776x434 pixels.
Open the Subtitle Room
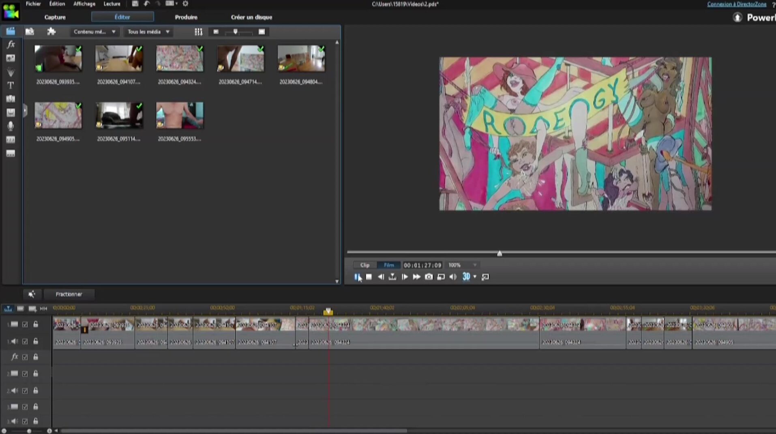[11, 154]
